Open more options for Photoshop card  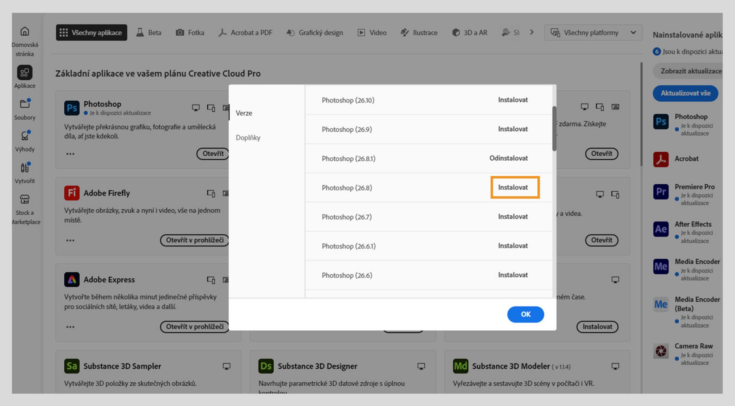tap(70, 154)
